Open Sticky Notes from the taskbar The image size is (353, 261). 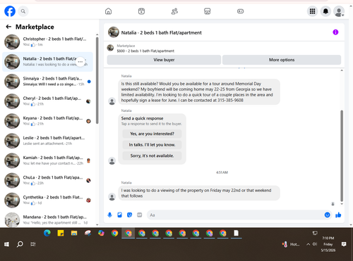click(61, 233)
